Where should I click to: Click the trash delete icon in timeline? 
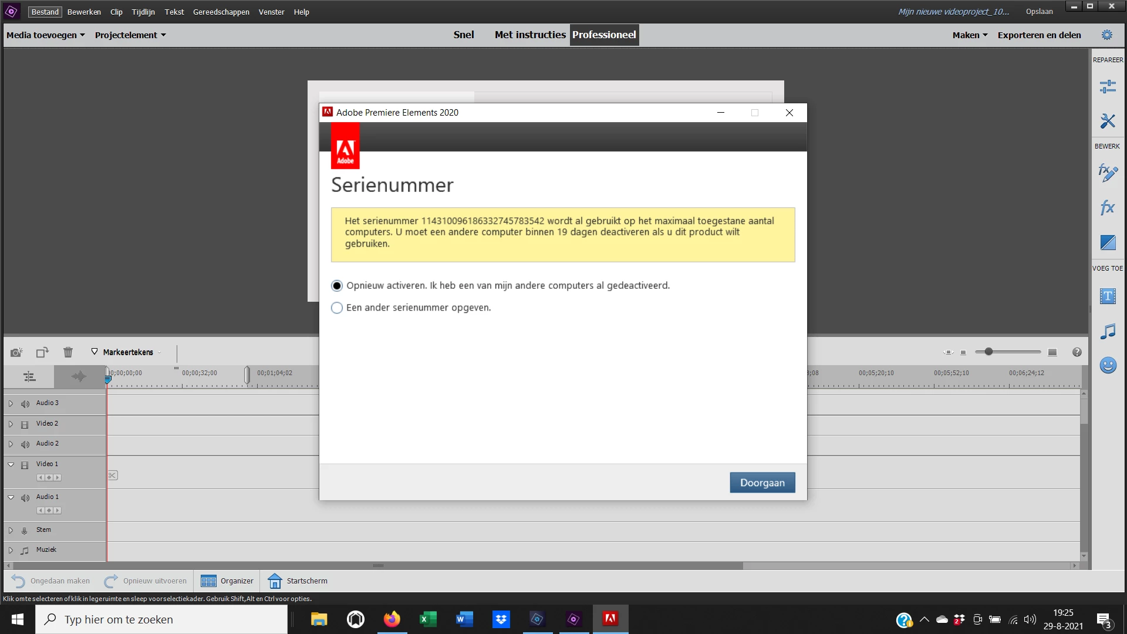point(68,352)
